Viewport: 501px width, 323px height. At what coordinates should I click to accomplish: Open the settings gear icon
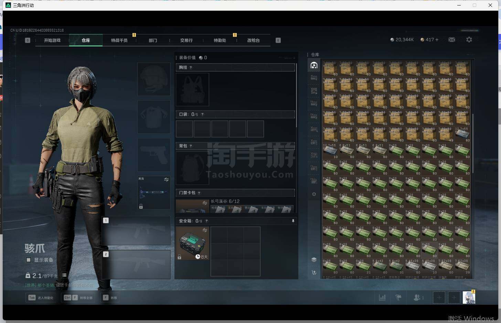(x=469, y=40)
